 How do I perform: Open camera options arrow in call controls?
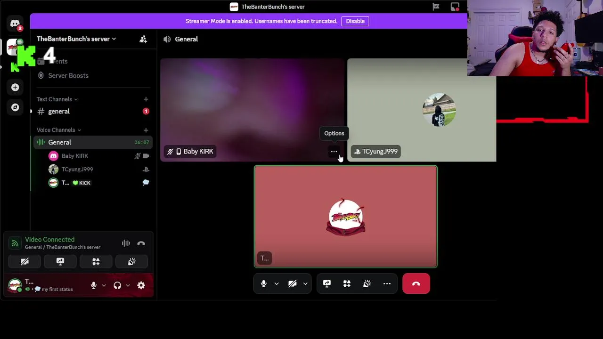(305, 283)
